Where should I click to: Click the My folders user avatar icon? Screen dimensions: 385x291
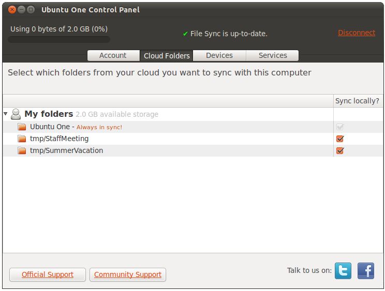click(16, 114)
